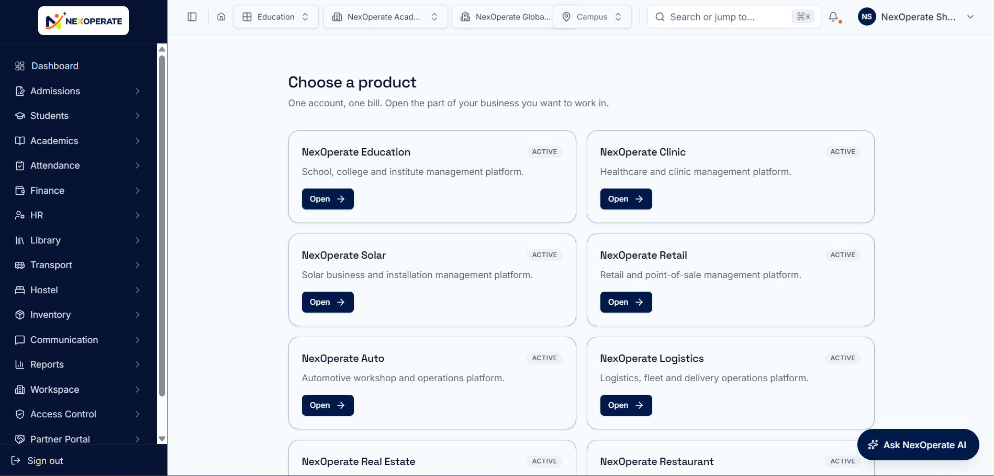Screen dimensions: 994x476
Task: Click the Communication chat icon
Action: pos(20,340)
